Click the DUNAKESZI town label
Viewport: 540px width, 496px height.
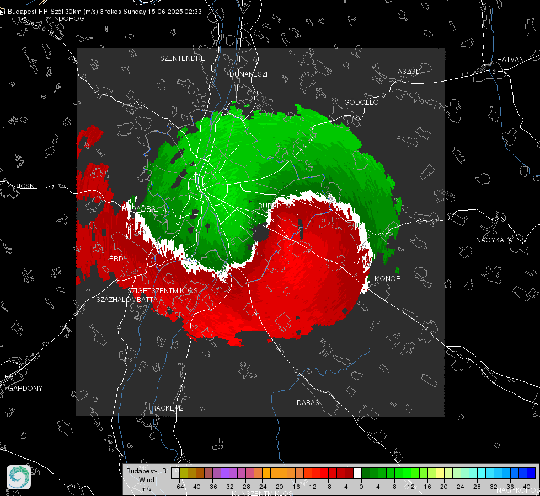click(x=248, y=74)
